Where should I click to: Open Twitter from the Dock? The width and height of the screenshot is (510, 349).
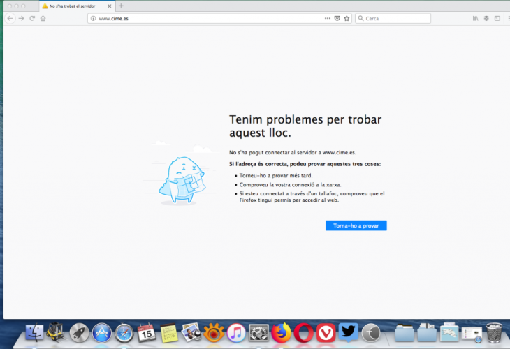(349, 332)
